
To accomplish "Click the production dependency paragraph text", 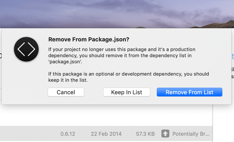I will (121, 55).
